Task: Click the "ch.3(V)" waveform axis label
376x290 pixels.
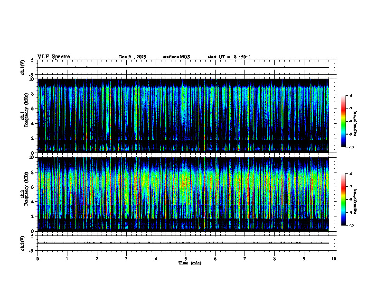Action: [22, 243]
